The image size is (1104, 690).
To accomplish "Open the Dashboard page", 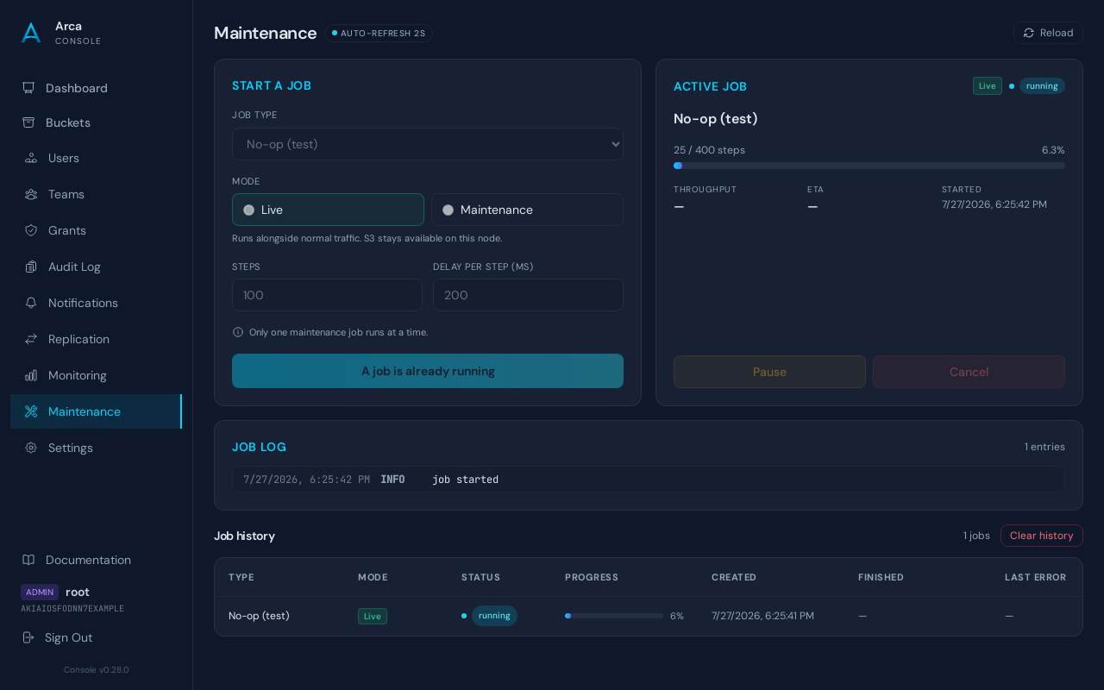I will (x=96, y=88).
